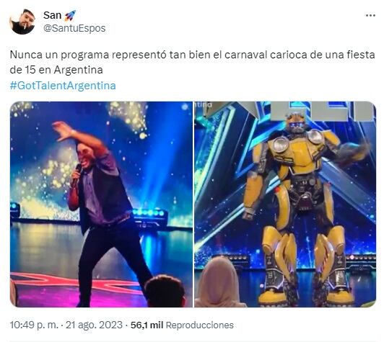This screenshot has height=342, width=384.
Task: Click the dark-haired spectator's head in left photo
Action: 165,291
